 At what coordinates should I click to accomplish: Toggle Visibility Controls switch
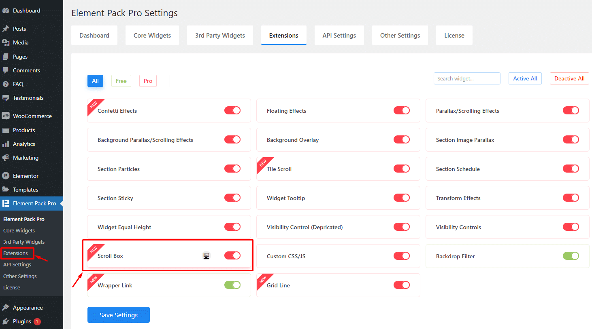[571, 227]
